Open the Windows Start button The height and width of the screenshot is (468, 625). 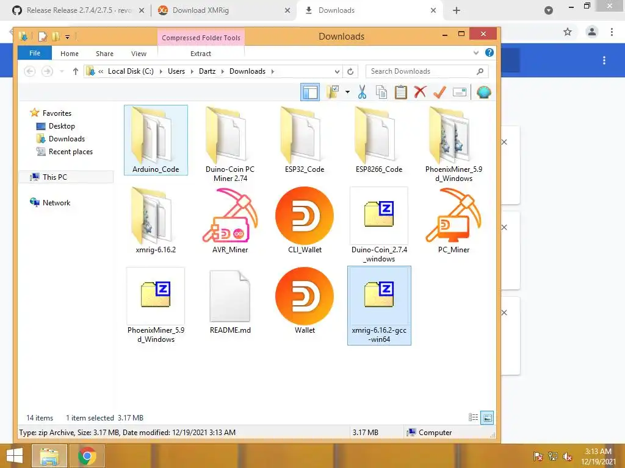click(x=15, y=456)
